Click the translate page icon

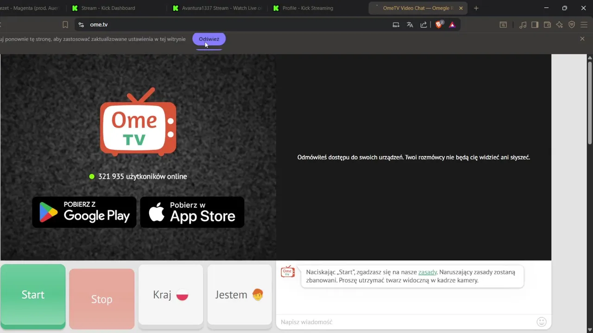(x=410, y=25)
